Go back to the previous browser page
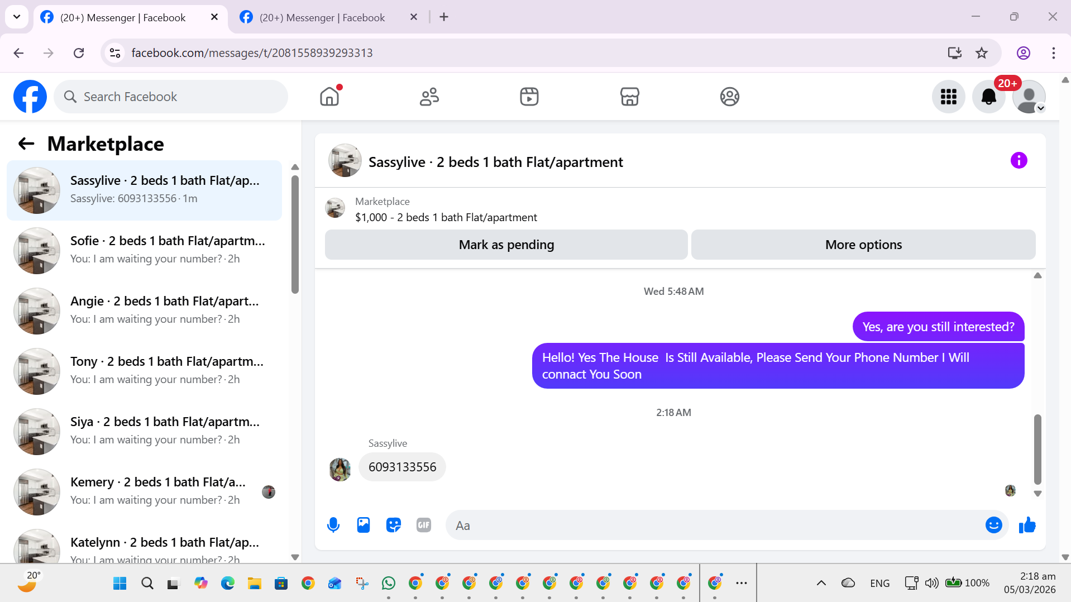 coord(18,53)
